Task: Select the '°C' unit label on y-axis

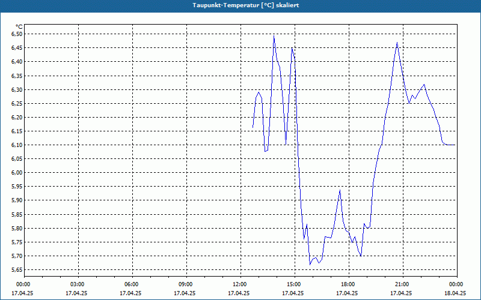Action: pos(19,27)
